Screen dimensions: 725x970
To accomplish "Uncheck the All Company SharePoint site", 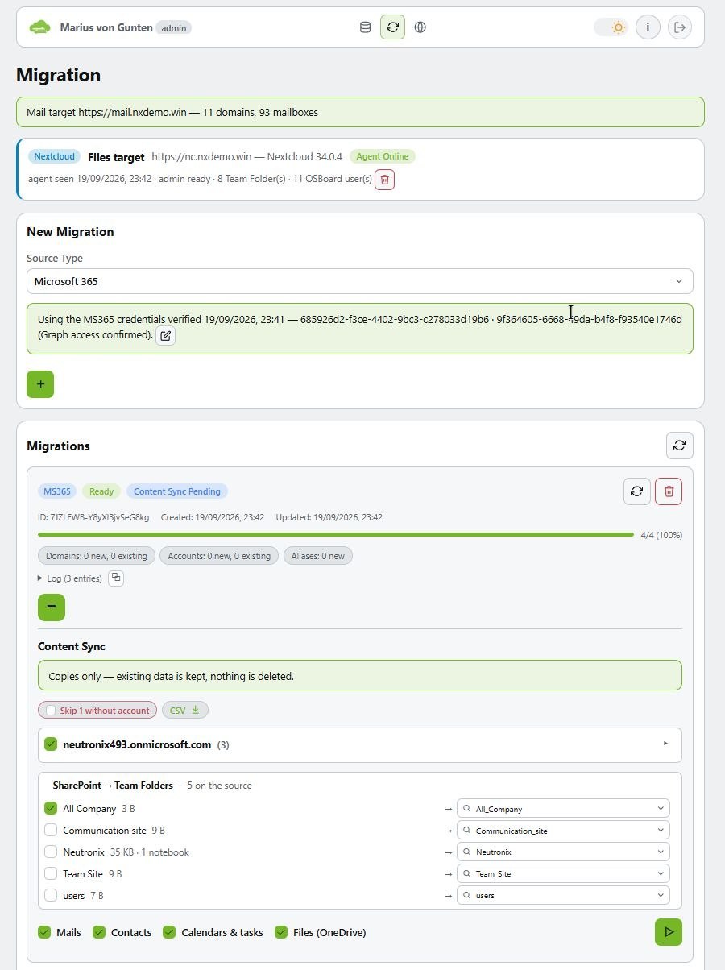I will 51,808.
